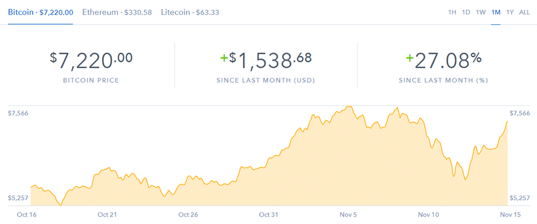Set chart range to 1H

452,12
